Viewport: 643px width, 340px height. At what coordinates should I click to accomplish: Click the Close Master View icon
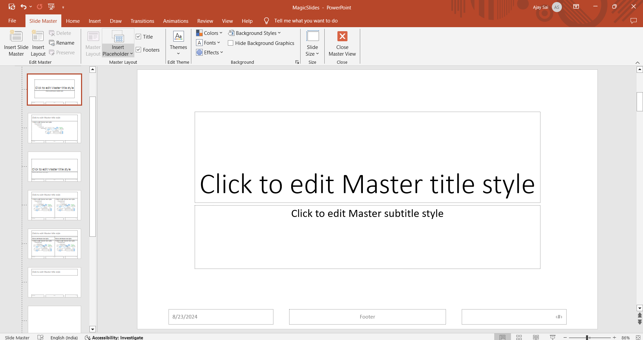(x=342, y=36)
